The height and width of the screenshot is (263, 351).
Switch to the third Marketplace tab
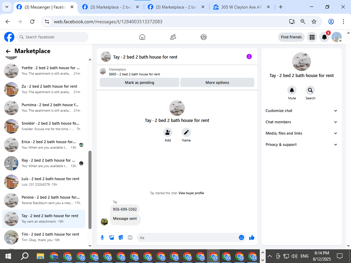pyautogui.click(x=177, y=7)
